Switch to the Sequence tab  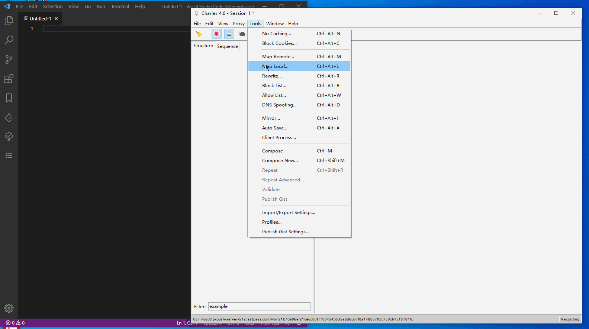pyautogui.click(x=228, y=46)
